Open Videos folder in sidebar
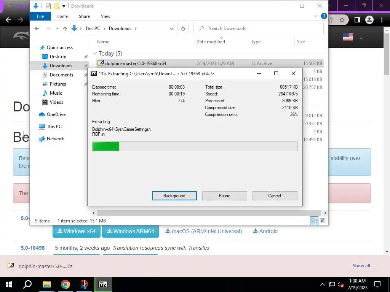Image resolution: width=390 pixels, height=292 pixels. (56, 102)
